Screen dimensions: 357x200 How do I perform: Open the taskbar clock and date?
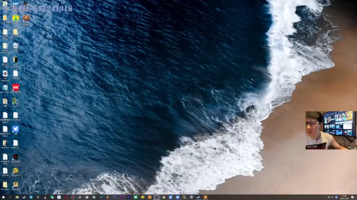tap(344, 197)
